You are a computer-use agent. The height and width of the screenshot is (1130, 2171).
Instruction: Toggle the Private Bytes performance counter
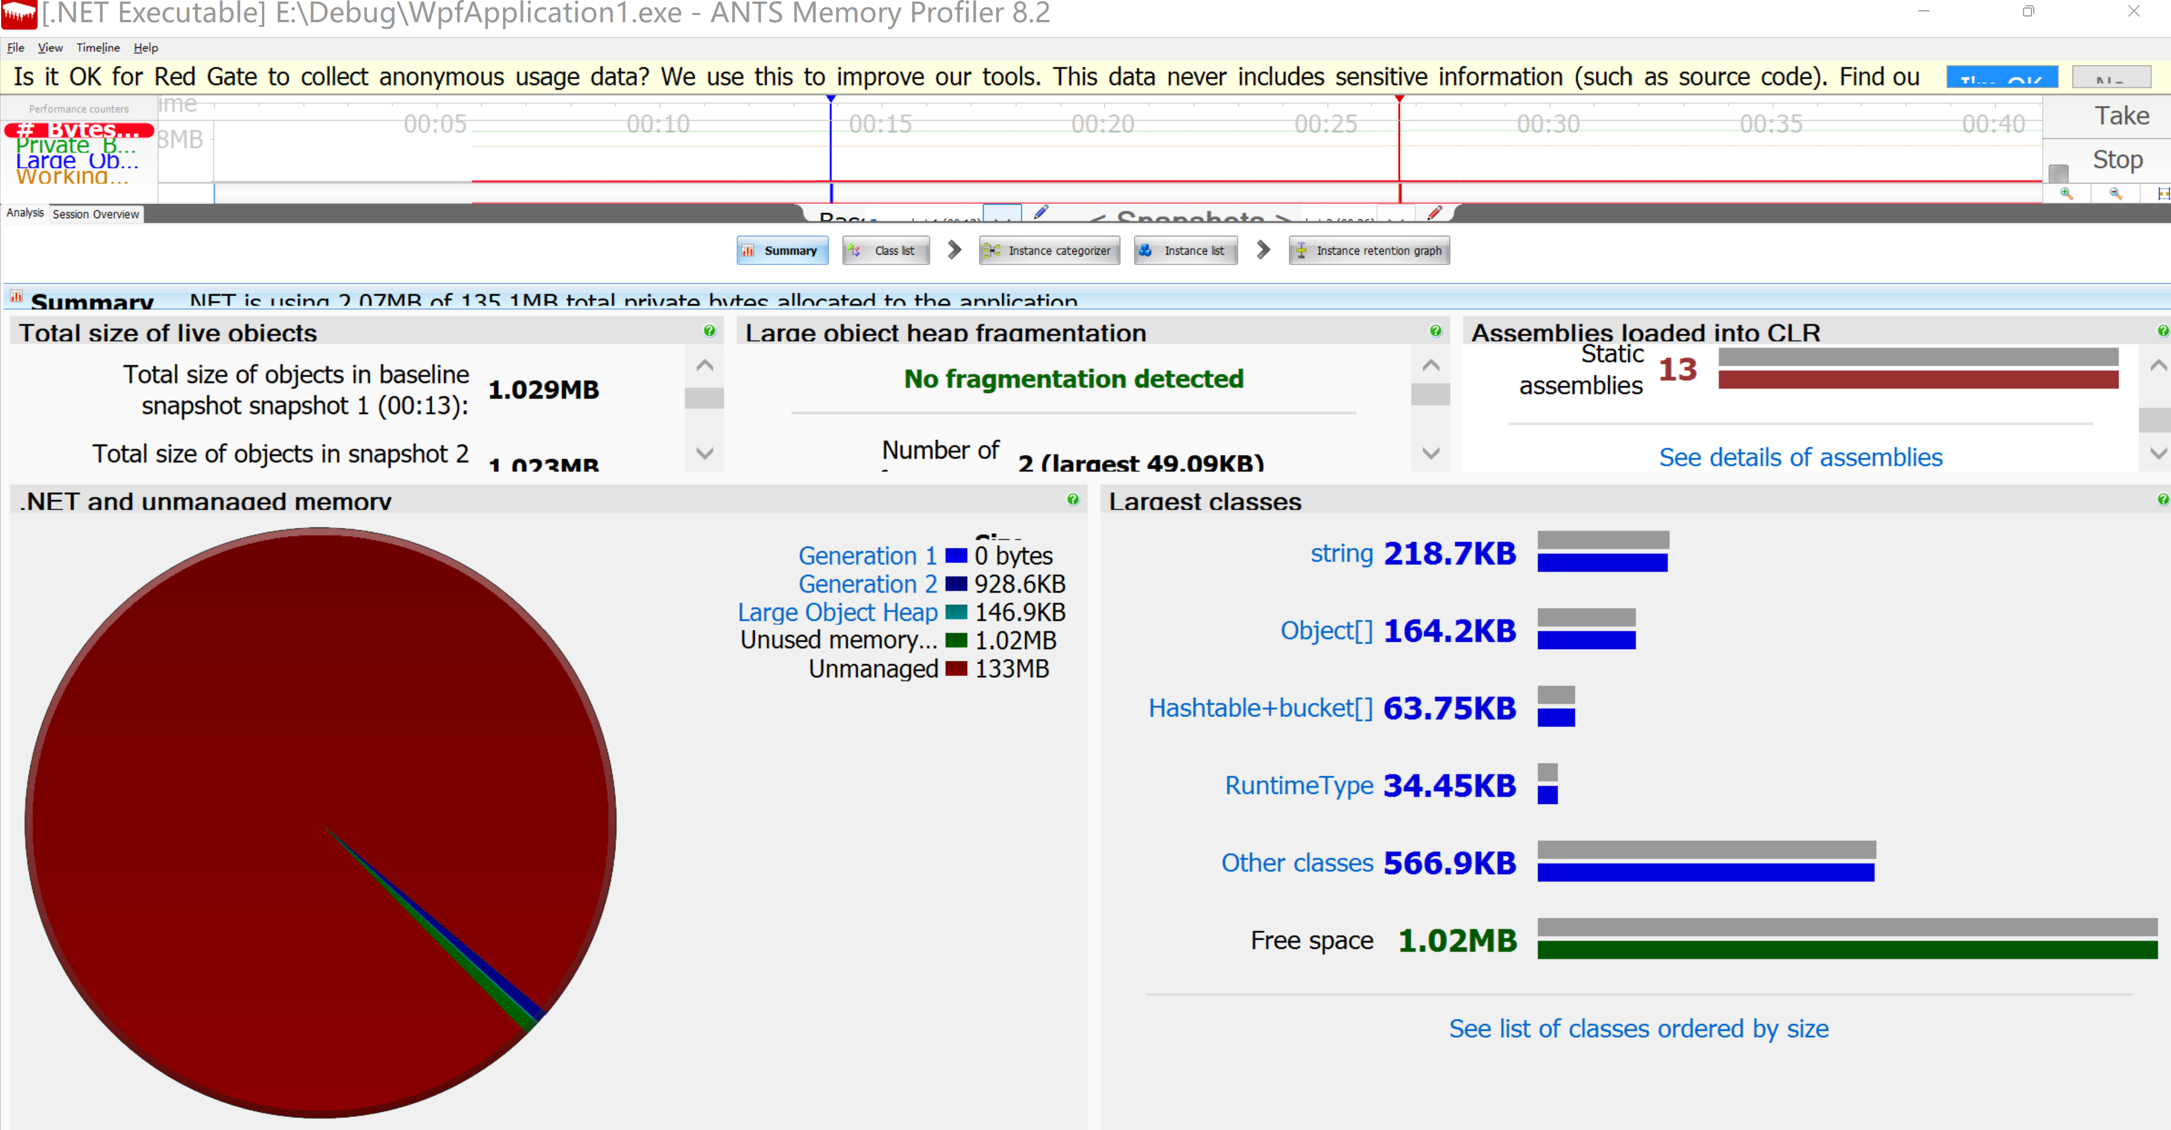[76, 145]
